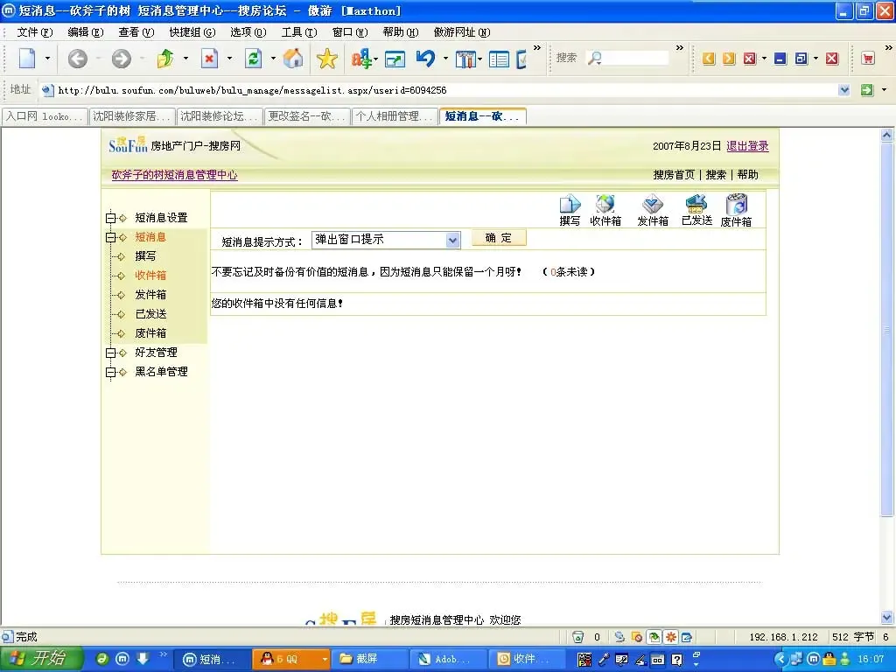Open the address bar history dropdown arrow
896x672 pixels.
844,90
